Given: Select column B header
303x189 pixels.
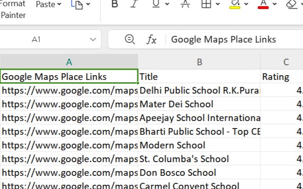Looking at the screenshot, I should coord(199,62).
